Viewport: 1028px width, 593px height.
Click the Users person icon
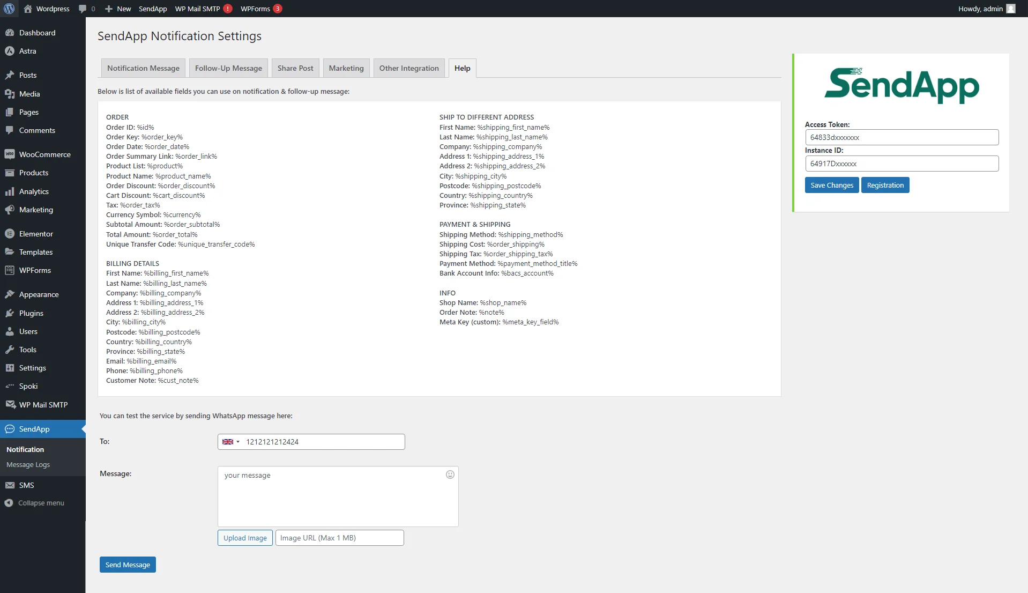point(10,331)
